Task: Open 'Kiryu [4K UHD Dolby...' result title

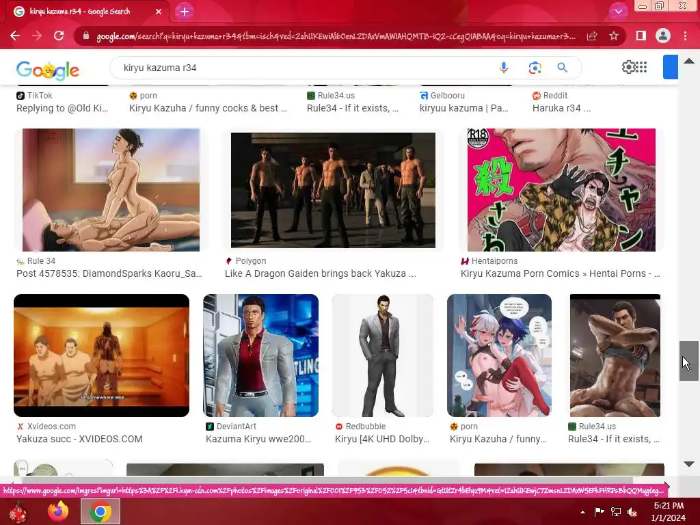Action: coord(382,440)
